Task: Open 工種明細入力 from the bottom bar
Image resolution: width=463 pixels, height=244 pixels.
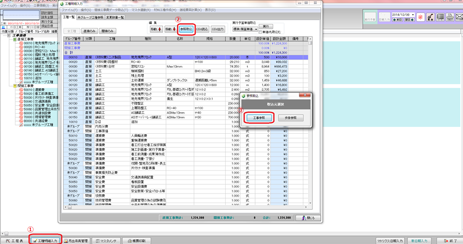Action: 45,241
